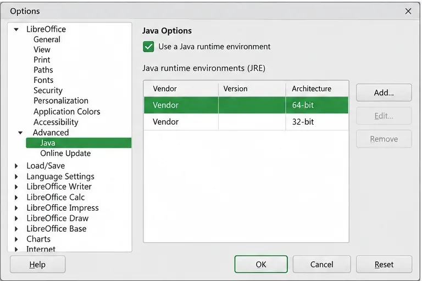The width and height of the screenshot is (422, 281).
Task: Open Help for Java options
Action: pos(37,265)
